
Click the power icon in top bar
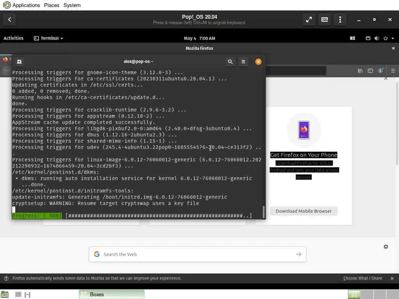pos(385,38)
